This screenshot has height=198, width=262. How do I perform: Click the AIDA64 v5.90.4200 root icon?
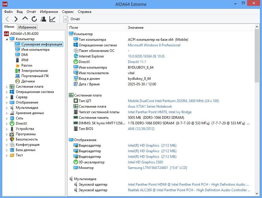pos(6,34)
